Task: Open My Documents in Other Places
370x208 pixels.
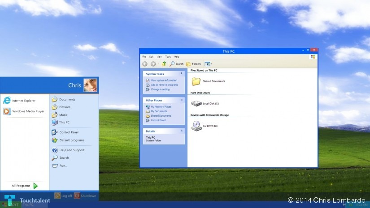Action: point(159,111)
